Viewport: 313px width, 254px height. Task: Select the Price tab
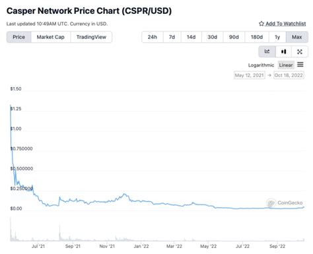tap(18, 37)
